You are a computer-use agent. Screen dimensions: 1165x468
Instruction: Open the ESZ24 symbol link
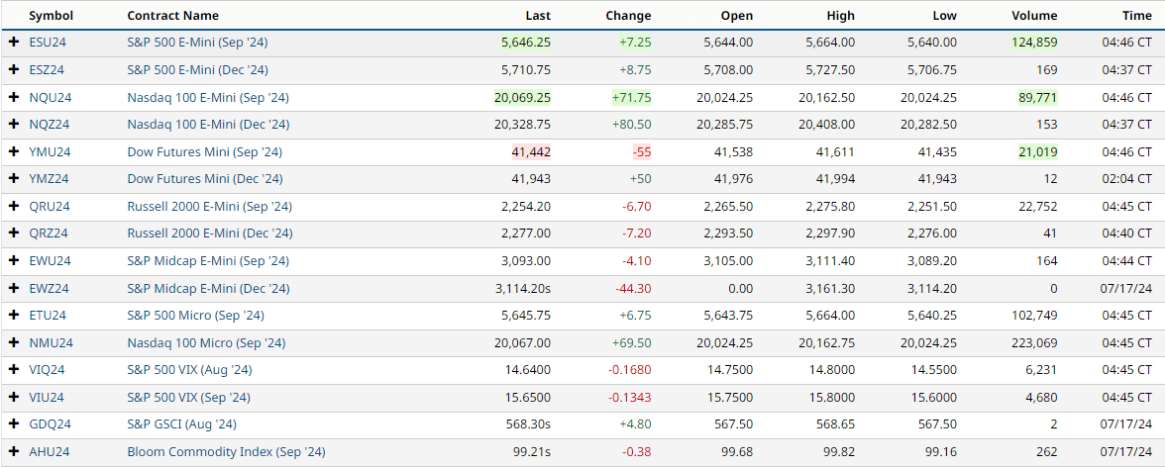tap(47, 70)
